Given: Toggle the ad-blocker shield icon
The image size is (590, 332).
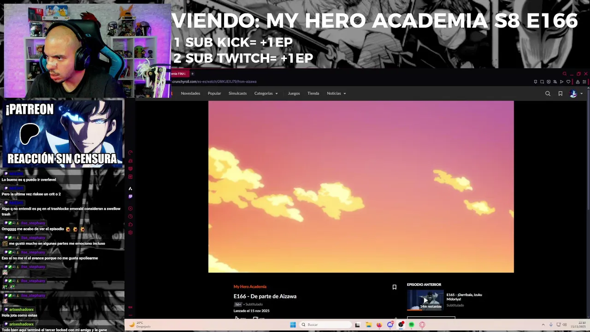Looking at the screenshot, I should point(549,82).
